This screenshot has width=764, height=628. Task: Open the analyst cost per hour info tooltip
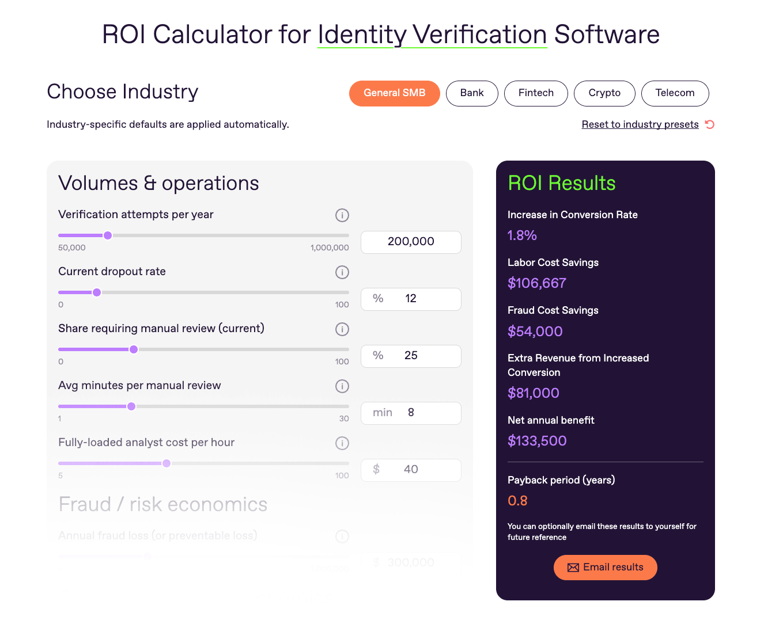click(x=342, y=443)
